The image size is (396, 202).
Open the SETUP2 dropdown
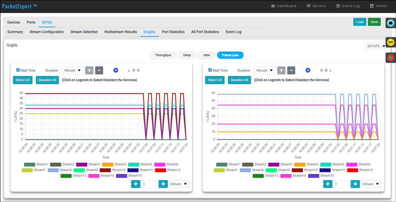click(376, 46)
